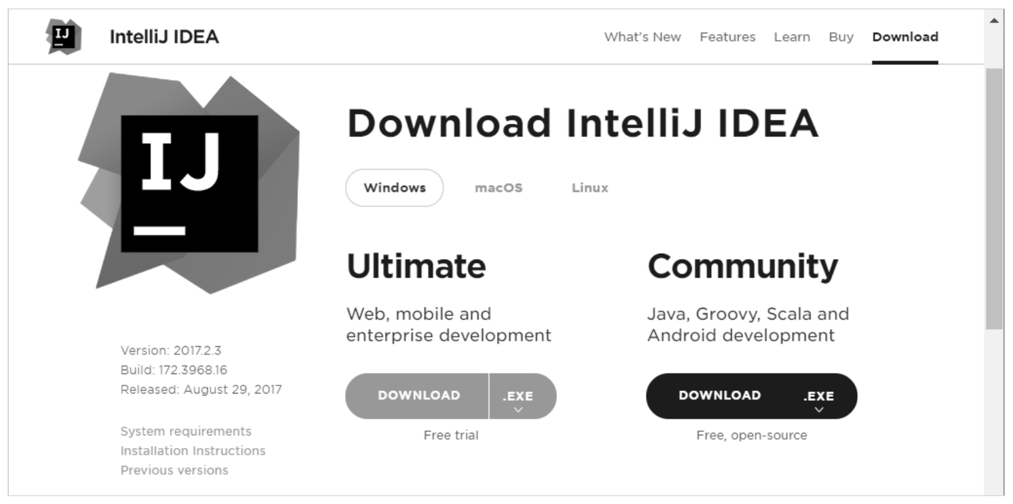Open the Installation Instructions link
Screen dimensions: 1013x504
coord(193,451)
